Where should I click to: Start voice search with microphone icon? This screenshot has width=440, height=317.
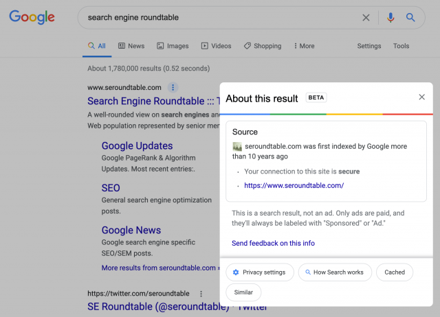pos(390,18)
